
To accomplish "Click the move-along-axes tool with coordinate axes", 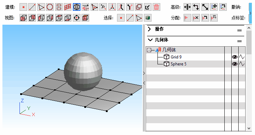I will tap(214, 7).
